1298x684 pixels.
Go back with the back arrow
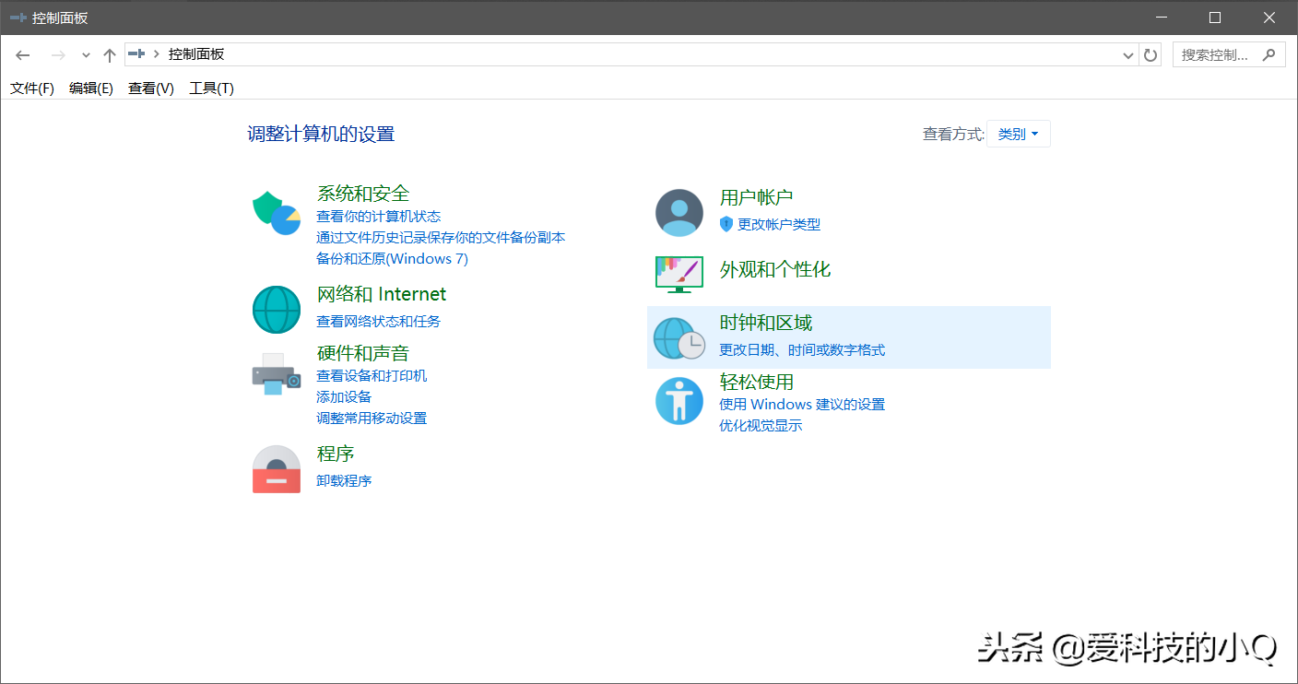point(23,55)
